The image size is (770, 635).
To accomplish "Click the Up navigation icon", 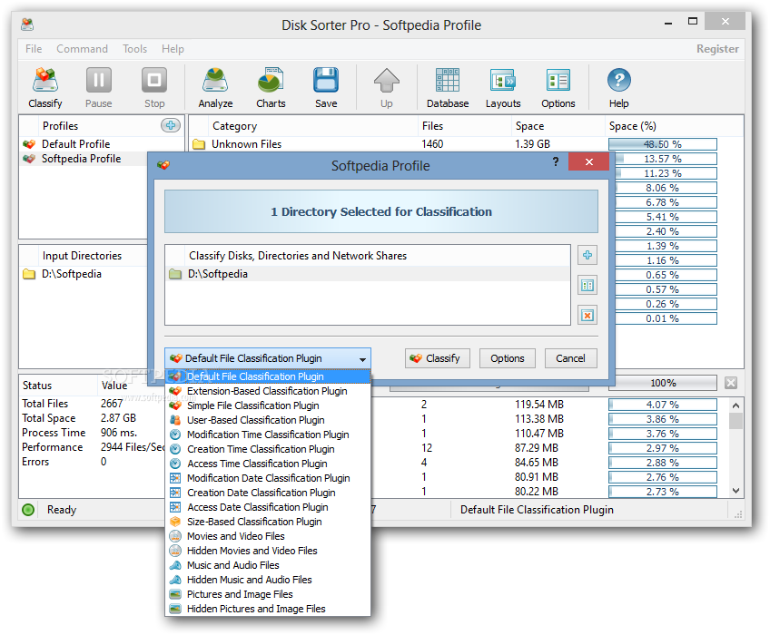I will (387, 88).
